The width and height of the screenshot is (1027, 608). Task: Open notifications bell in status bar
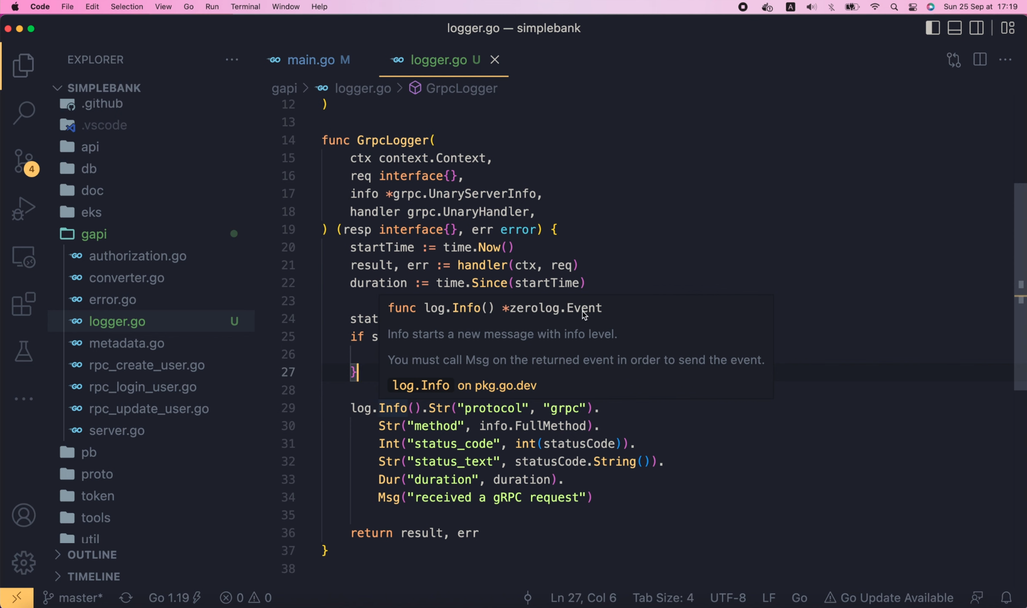coord(1006,598)
